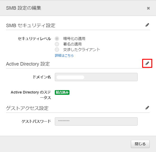Click into the ドメイン名 input field
156x152 pixels.
pyautogui.click(x=96, y=77)
